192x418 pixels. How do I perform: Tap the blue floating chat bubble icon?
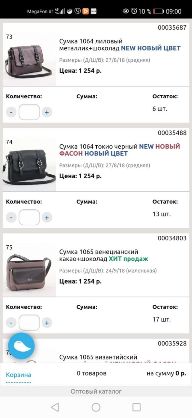(x=21, y=346)
